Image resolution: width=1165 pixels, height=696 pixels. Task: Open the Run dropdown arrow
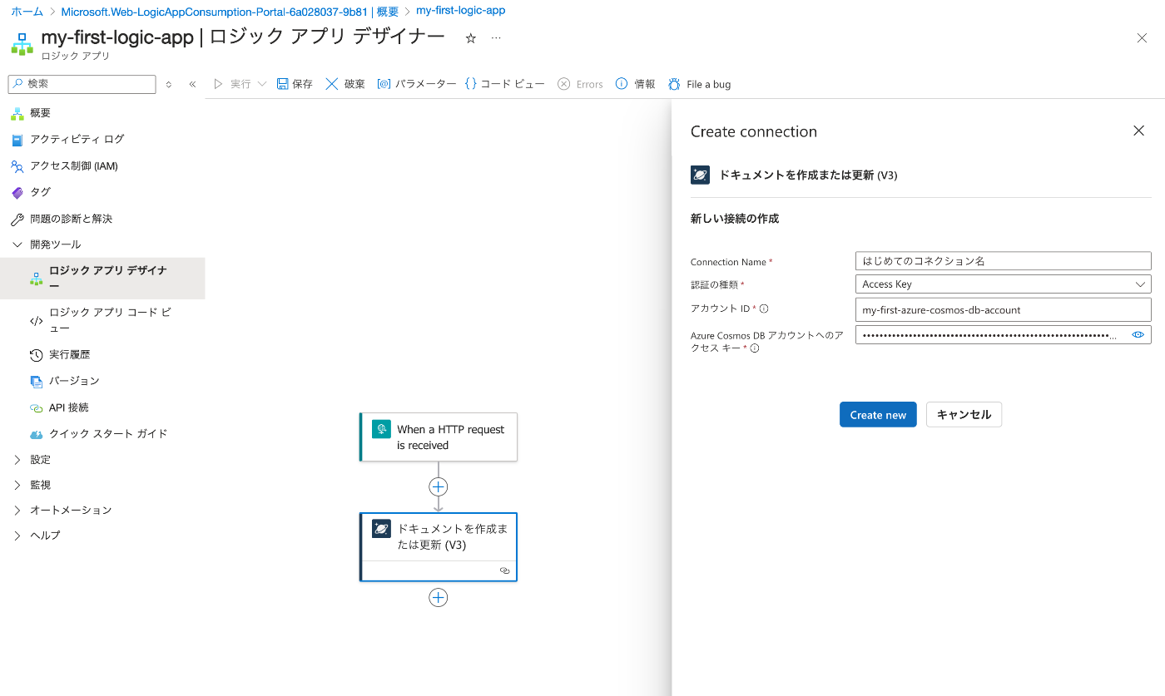(262, 84)
